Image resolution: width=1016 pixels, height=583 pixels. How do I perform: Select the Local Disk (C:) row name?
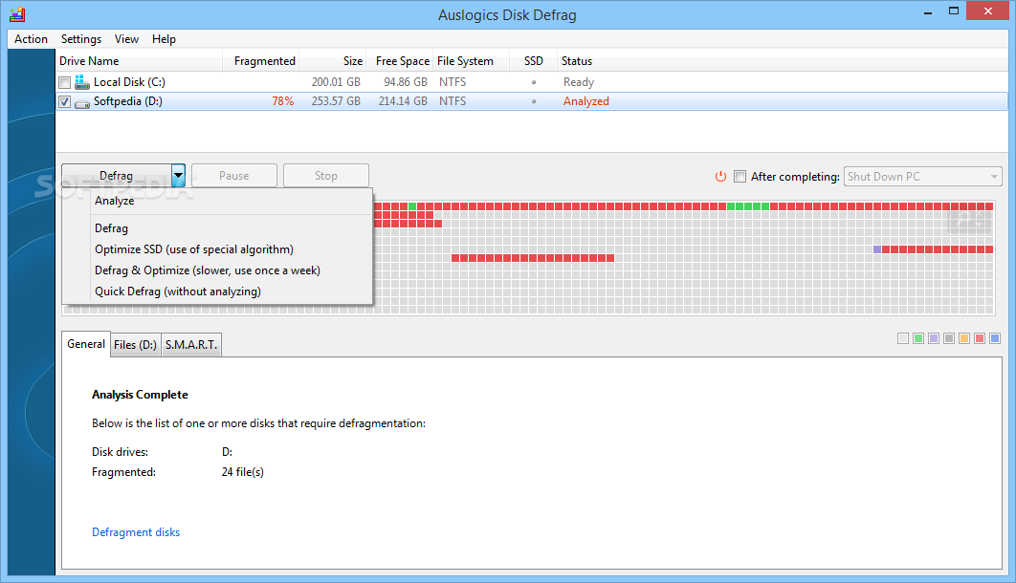pos(129,82)
